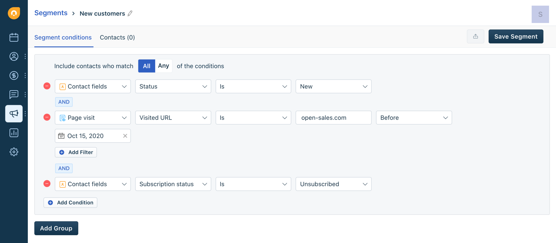Switch to the Contacts (0) tab

coord(117,37)
